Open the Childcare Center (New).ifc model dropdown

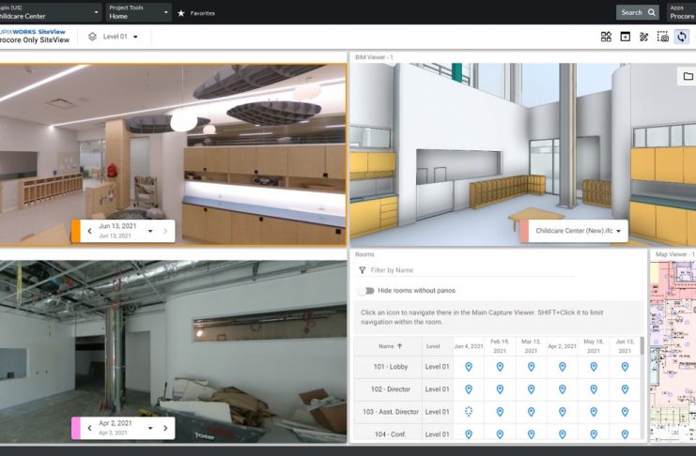point(619,230)
